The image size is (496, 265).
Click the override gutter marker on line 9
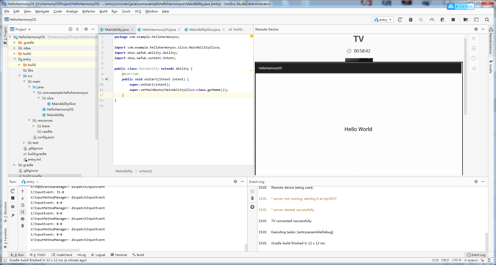(x=107, y=79)
